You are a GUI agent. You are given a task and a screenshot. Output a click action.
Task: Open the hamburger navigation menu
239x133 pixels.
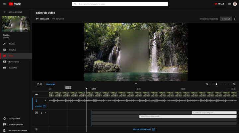pyautogui.click(x=4, y=4)
